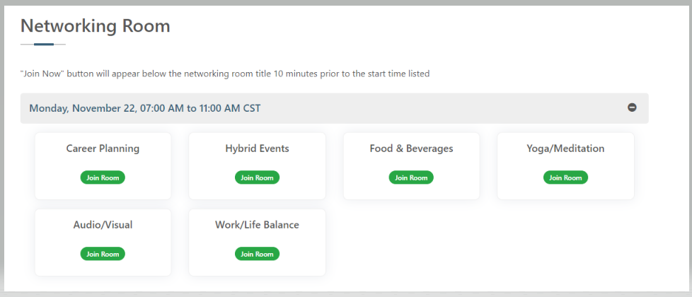The width and height of the screenshot is (692, 297).
Task: Click the Food & Beverages title text
Action: tap(411, 148)
